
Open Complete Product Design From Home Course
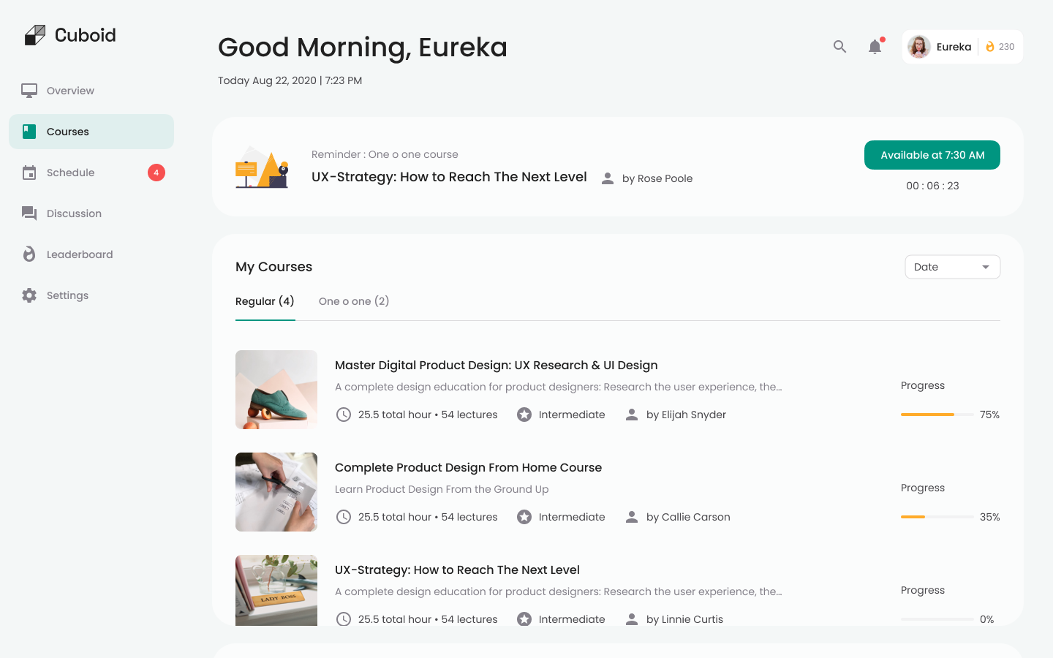[x=468, y=467]
